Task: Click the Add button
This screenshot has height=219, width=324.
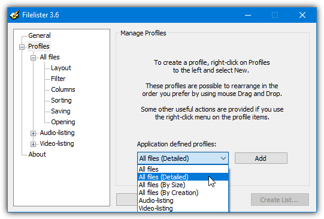Action: pos(261,158)
